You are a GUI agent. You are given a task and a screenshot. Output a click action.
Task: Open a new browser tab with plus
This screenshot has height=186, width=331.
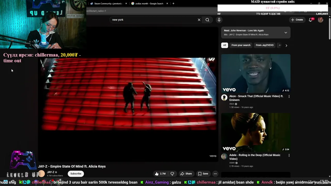click(x=173, y=4)
